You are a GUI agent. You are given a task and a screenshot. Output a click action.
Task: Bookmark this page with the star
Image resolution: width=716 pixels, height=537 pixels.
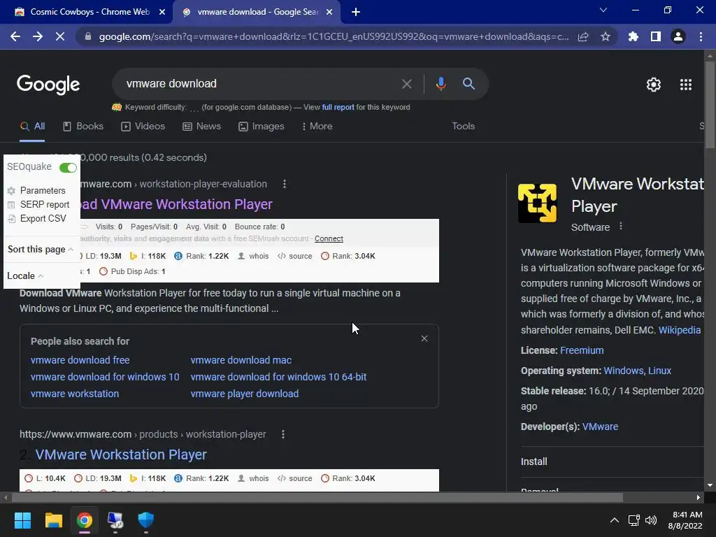pos(606,36)
